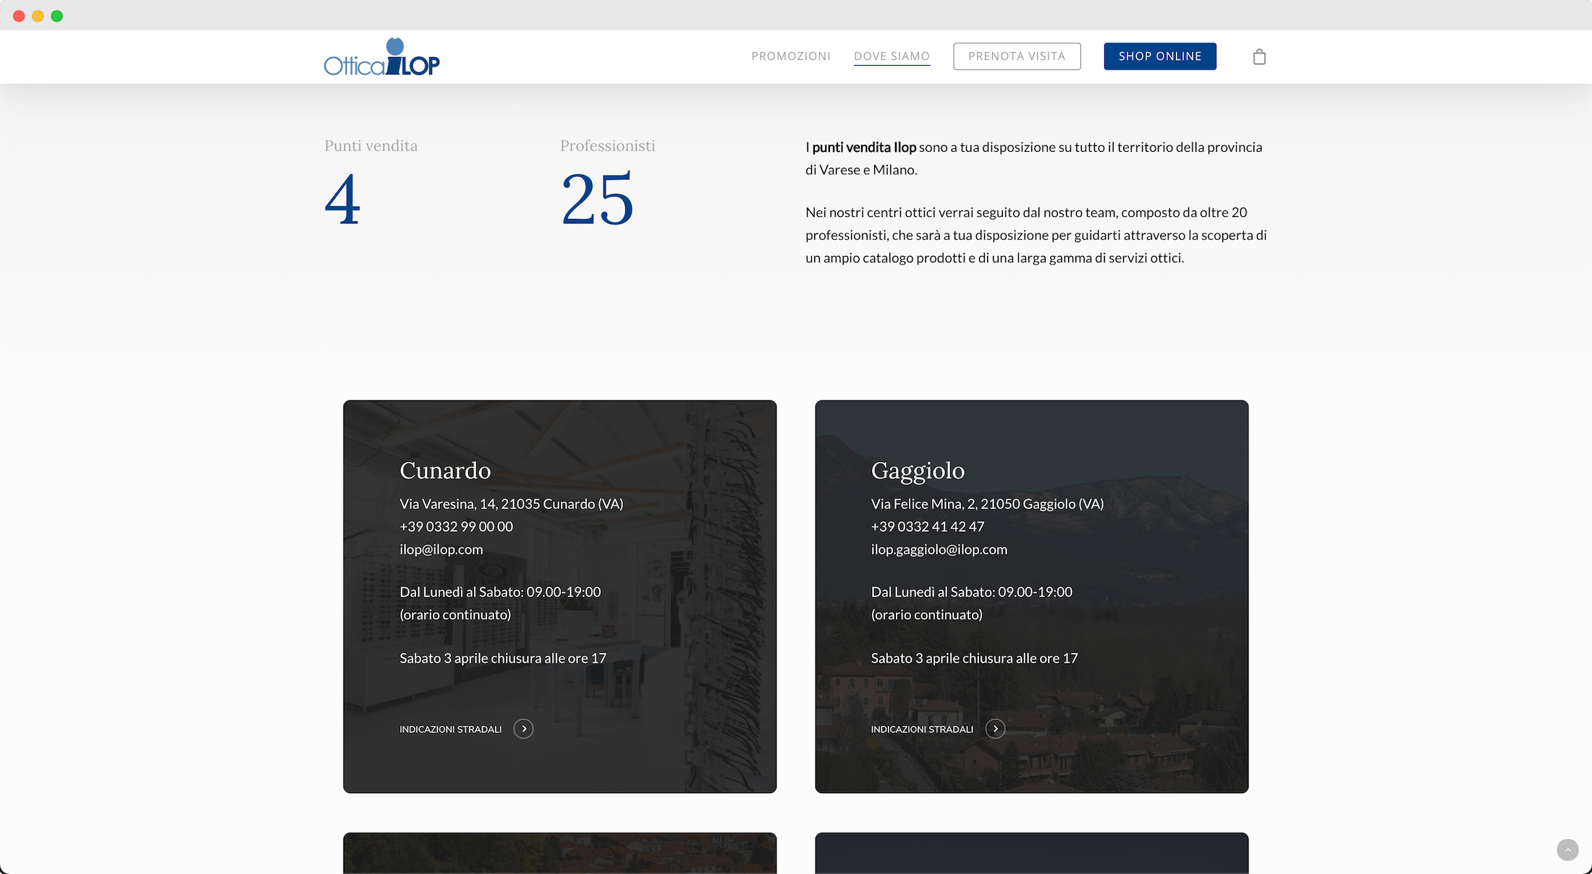The height and width of the screenshot is (874, 1592).
Task: Click the address Via Felice Mina, 2, Gaggiolo
Action: [x=988, y=504]
